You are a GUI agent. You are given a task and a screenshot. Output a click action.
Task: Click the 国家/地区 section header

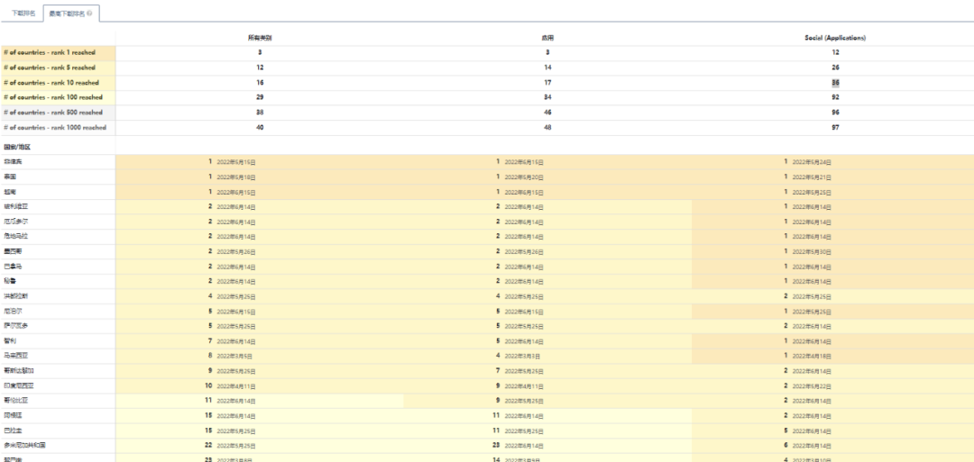click(17, 146)
